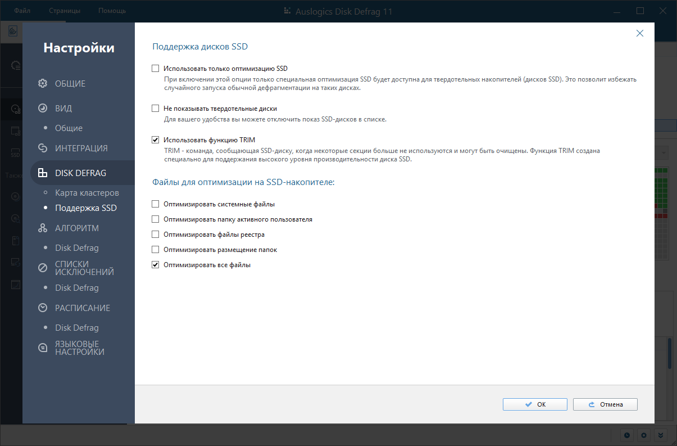Click the РАСПИСАНИЕ clock icon
The image size is (677, 446).
pos(43,308)
